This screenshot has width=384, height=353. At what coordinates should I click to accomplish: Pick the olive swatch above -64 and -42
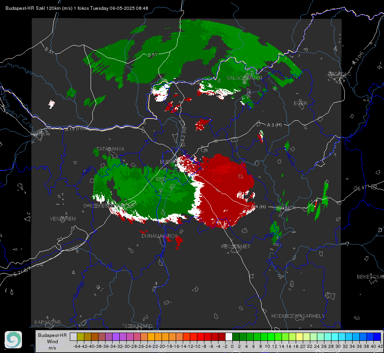[80, 337]
